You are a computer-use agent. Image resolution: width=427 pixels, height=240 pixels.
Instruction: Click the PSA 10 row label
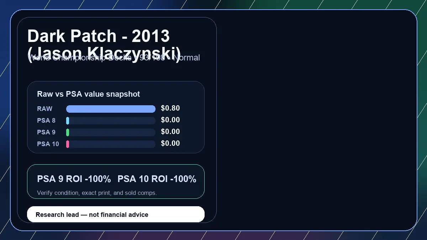pyautogui.click(x=48, y=144)
